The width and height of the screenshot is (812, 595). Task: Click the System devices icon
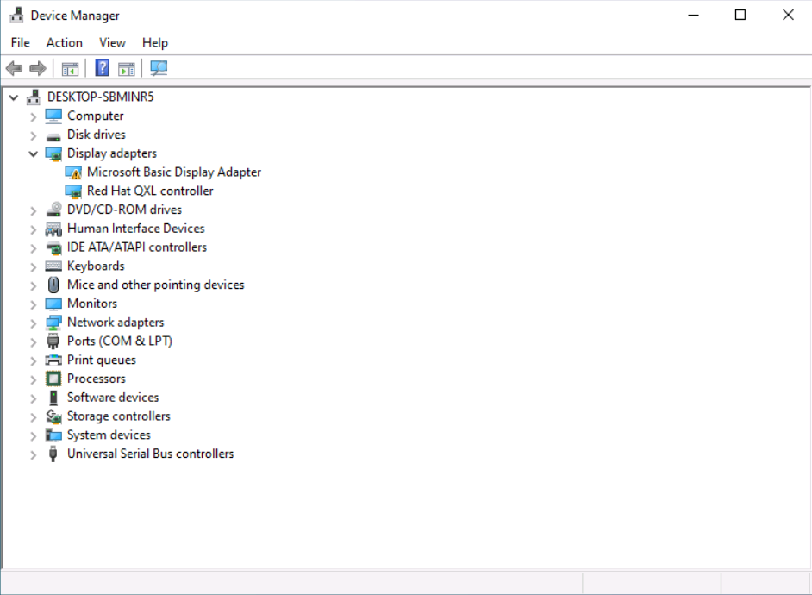point(53,435)
